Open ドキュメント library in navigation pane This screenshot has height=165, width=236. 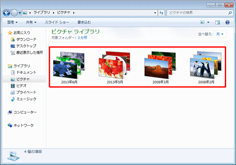[x=26, y=72]
